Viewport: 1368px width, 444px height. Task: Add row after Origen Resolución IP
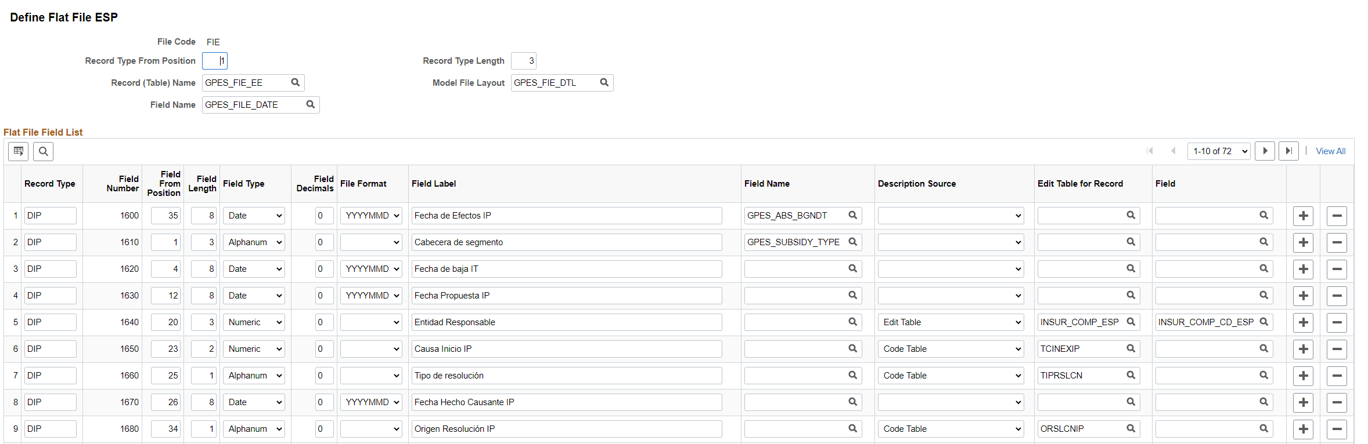(1303, 429)
